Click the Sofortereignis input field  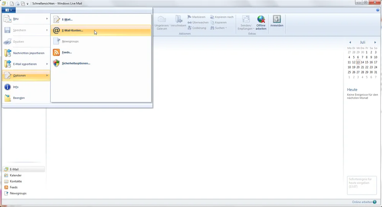(x=362, y=185)
